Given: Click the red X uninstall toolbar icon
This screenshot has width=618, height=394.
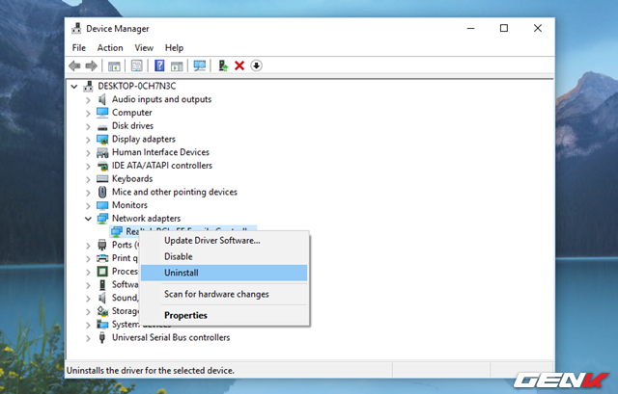Looking at the screenshot, I should 239,66.
